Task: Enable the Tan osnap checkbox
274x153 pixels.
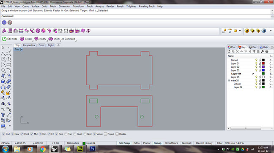Action: pos(66,134)
